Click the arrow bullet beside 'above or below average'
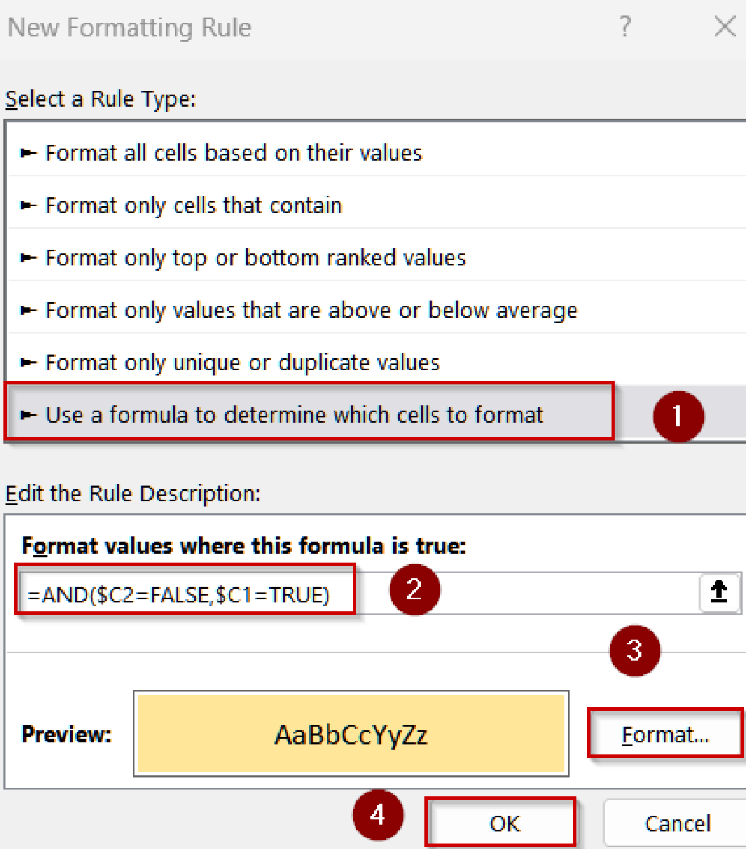The height and width of the screenshot is (849, 746). 28,311
